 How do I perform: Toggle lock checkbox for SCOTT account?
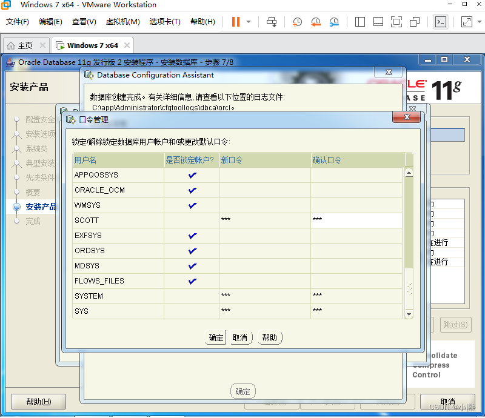tap(192, 221)
